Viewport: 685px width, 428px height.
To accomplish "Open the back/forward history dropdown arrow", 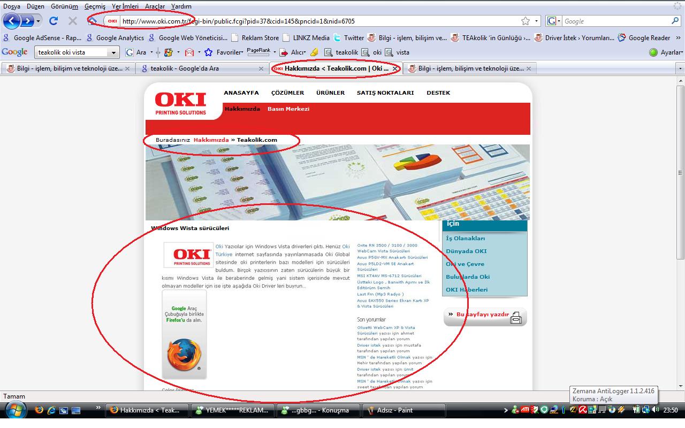I will pyautogui.click(x=39, y=21).
